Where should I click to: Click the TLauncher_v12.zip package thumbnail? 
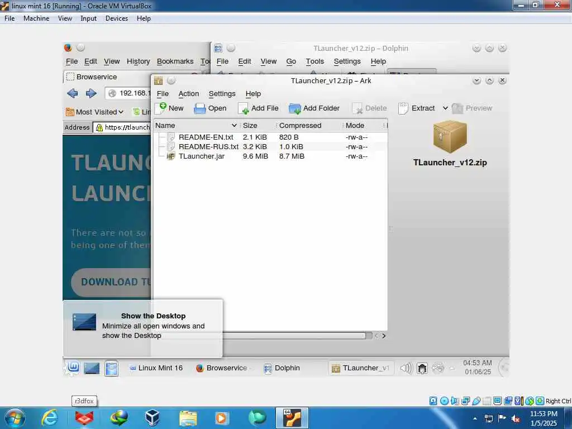coord(450,136)
